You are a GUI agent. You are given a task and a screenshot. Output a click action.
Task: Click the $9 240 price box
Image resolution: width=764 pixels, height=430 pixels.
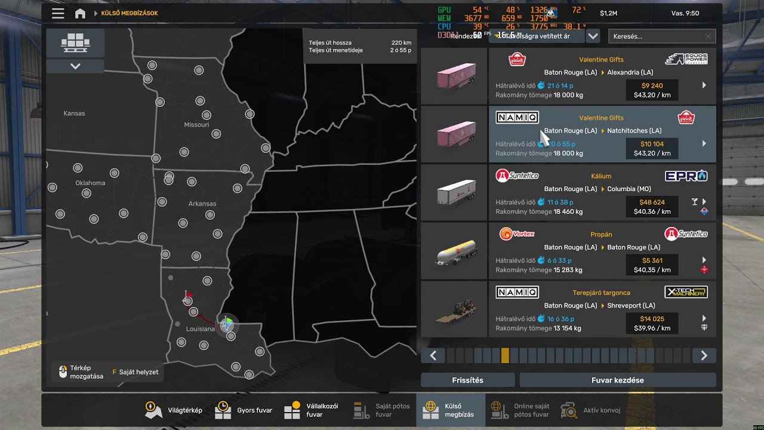tap(652, 90)
